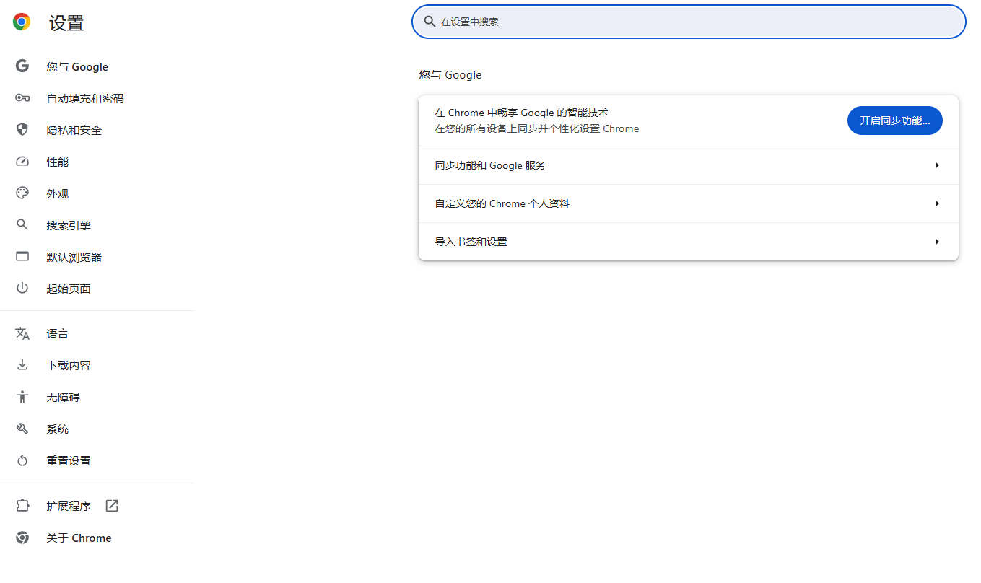Click the wrench icon for 系统
The height and width of the screenshot is (583, 981).
22,429
